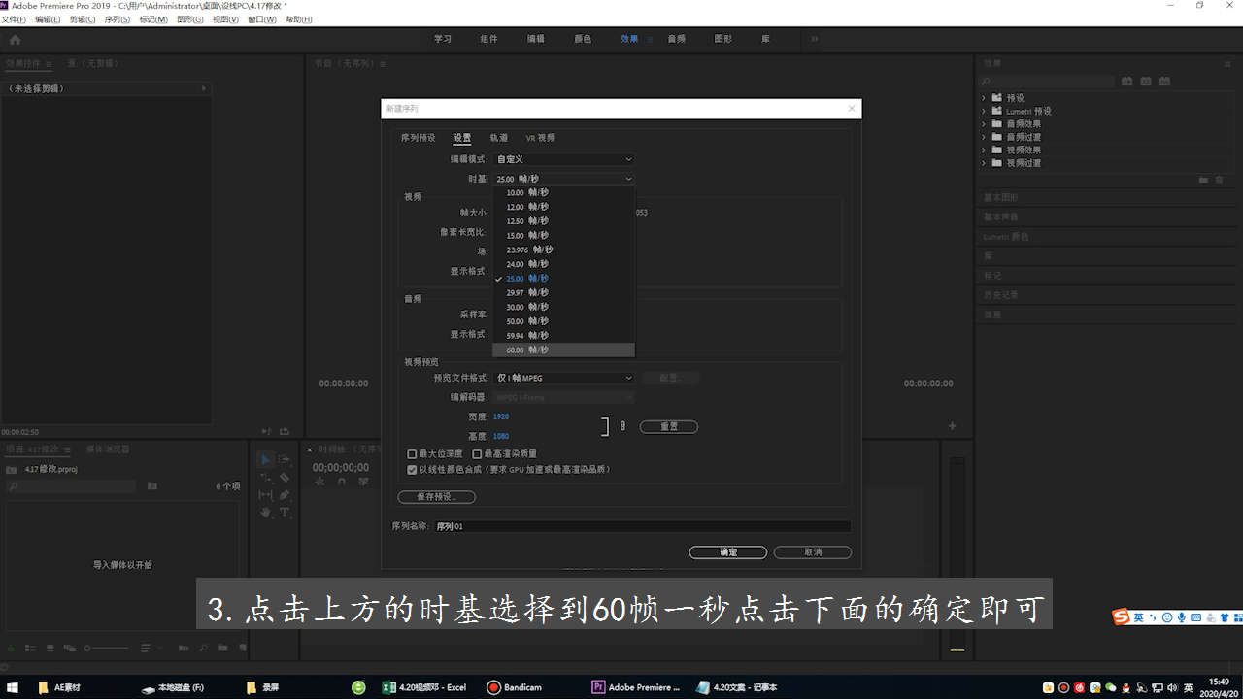Select the Ripple Edit tool
1243x699 pixels.
click(x=265, y=478)
